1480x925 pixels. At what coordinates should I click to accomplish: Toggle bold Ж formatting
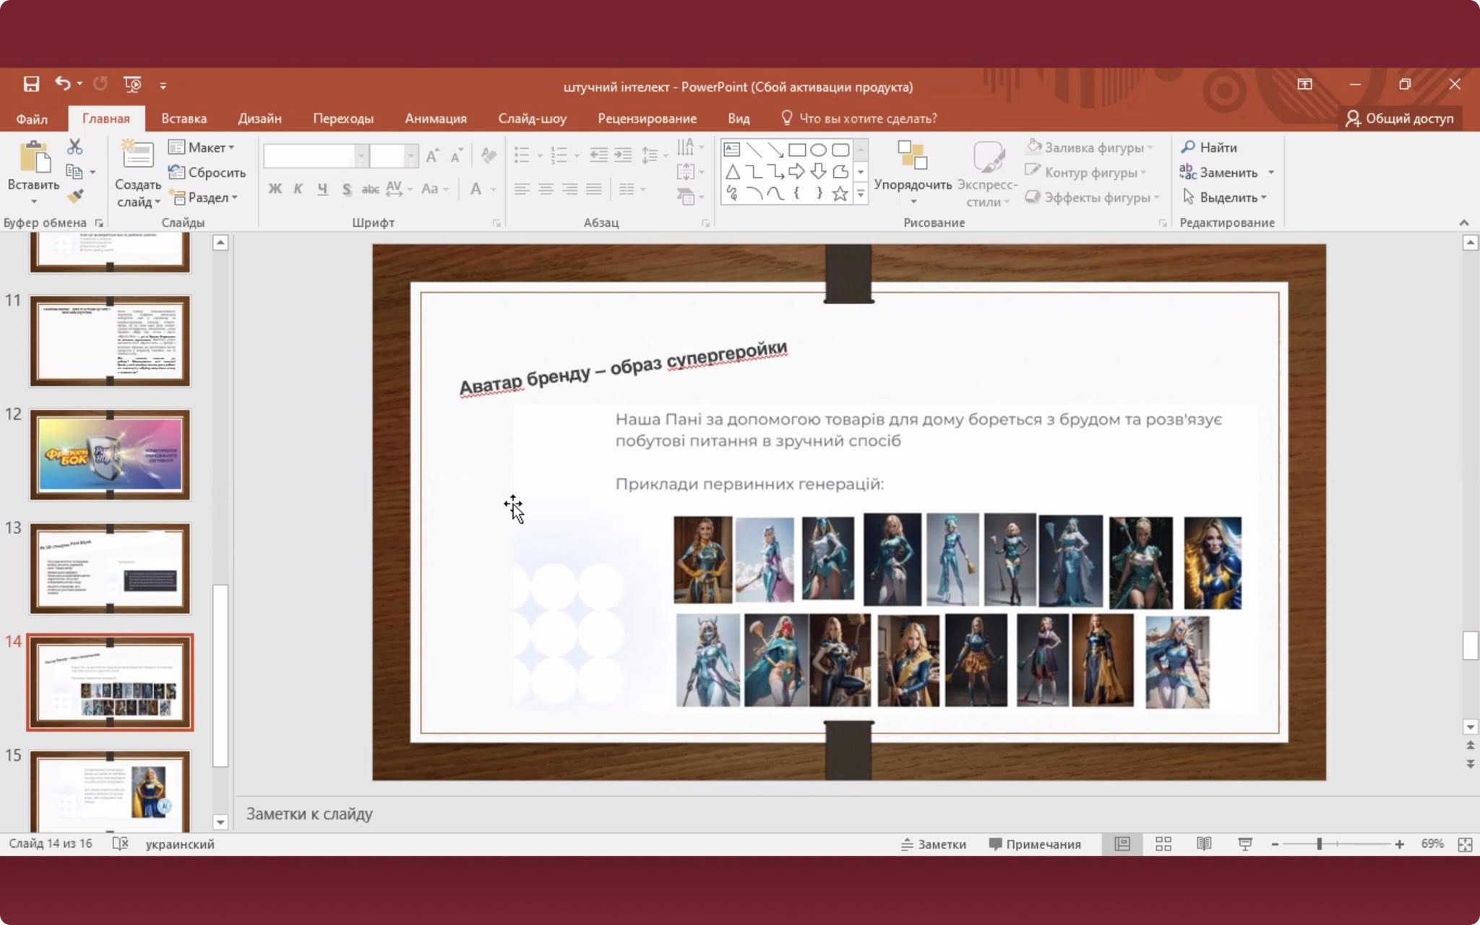pos(275,189)
